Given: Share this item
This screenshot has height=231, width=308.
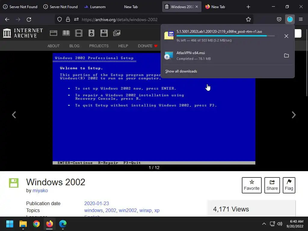Looking at the screenshot, I should click(272, 185).
